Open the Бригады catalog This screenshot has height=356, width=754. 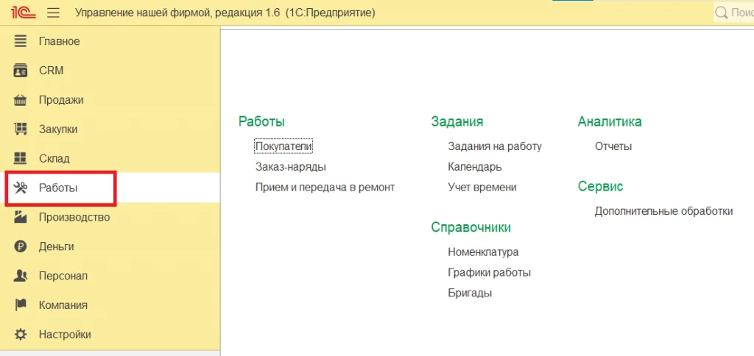[470, 293]
